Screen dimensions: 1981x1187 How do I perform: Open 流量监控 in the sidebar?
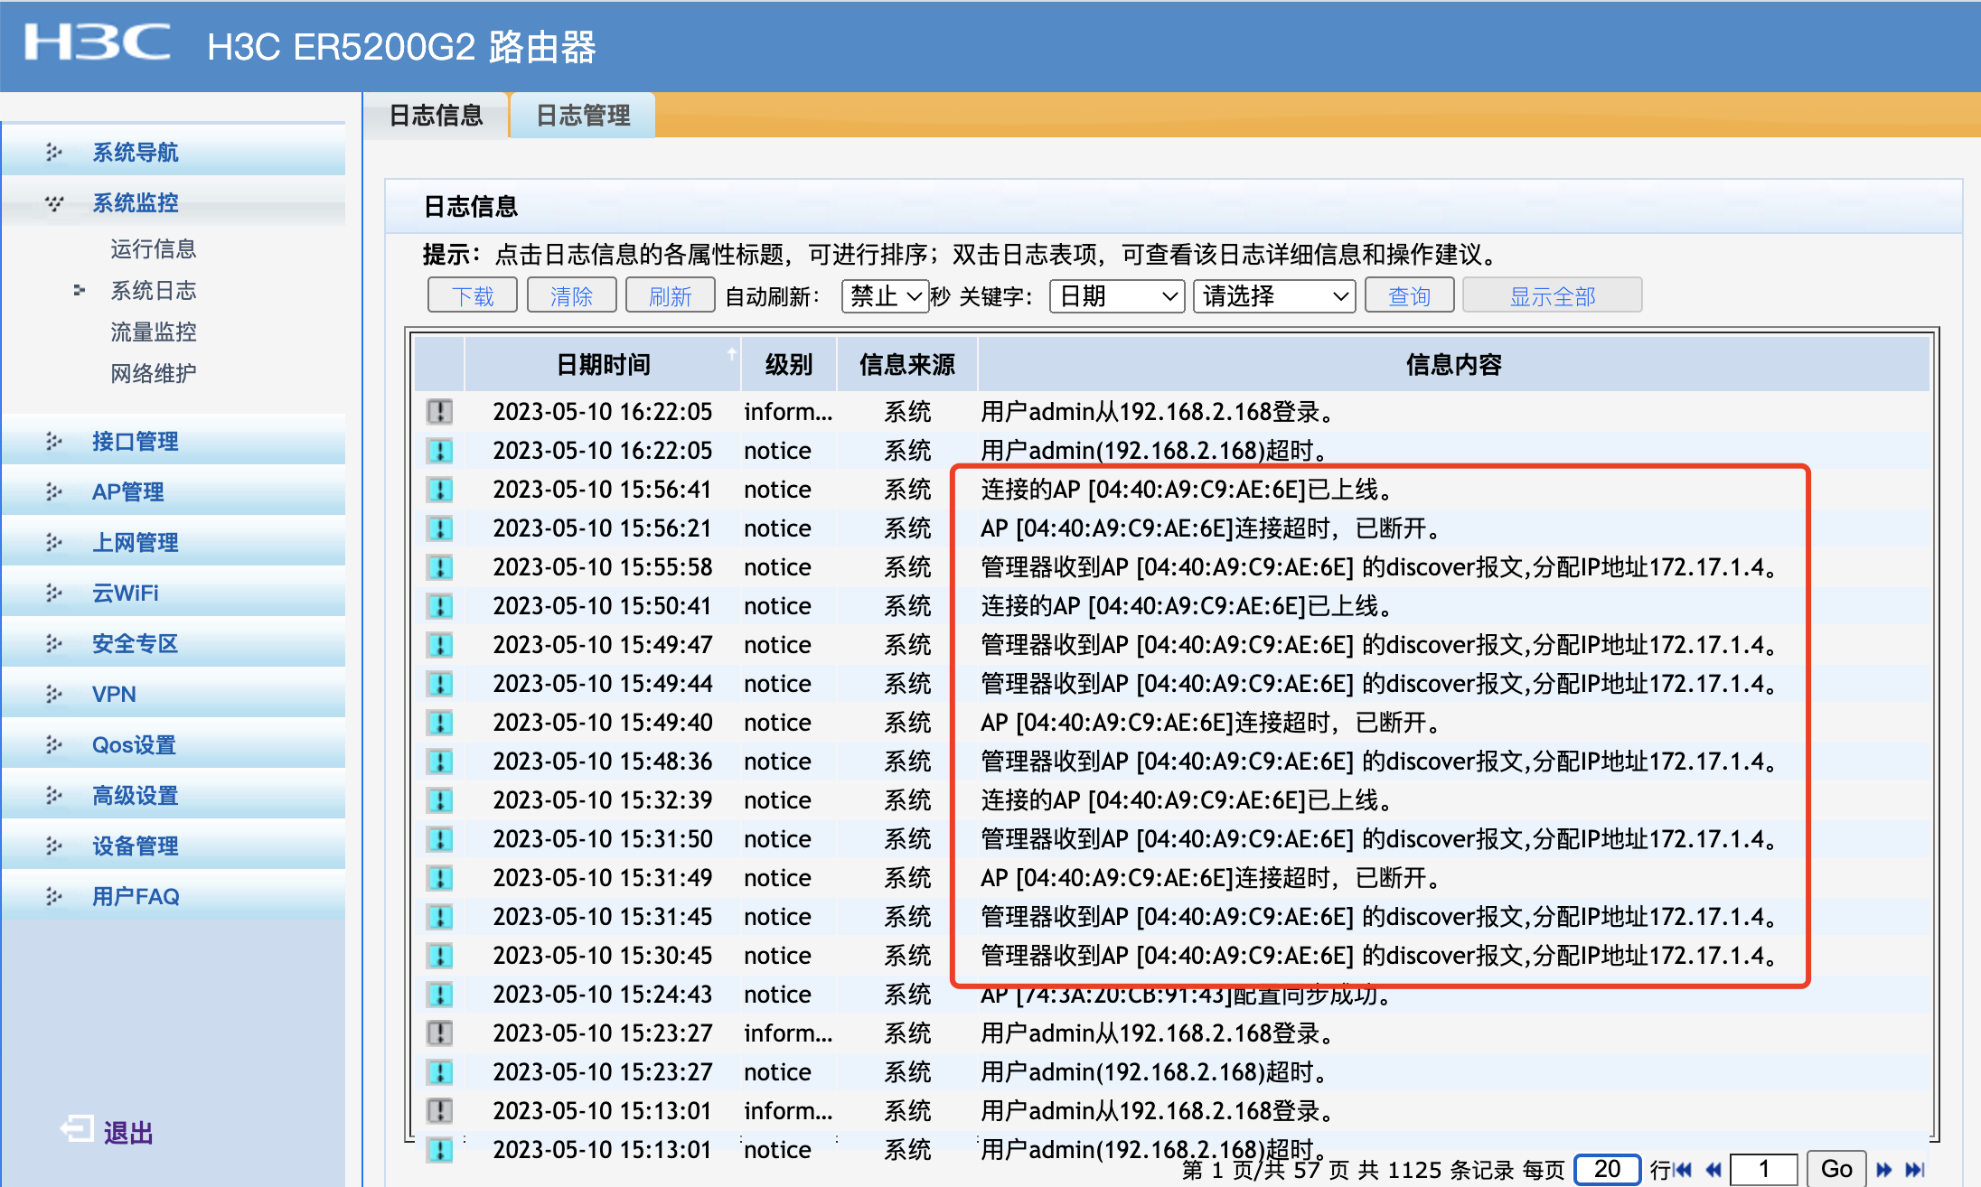[x=153, y=332]
